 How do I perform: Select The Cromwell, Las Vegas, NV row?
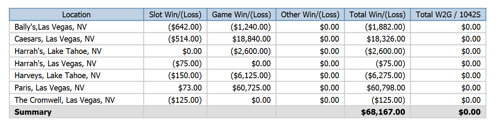(x=247, y=100)
